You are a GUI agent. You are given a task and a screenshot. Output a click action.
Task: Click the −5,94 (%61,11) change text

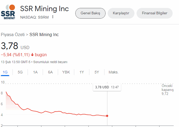15,55
